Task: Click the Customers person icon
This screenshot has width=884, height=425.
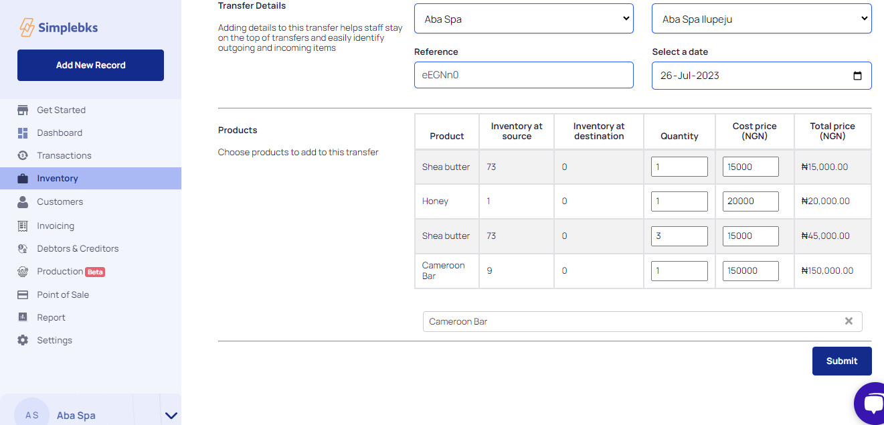Action: 23,201
